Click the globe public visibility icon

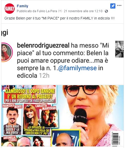coord(106,11)
